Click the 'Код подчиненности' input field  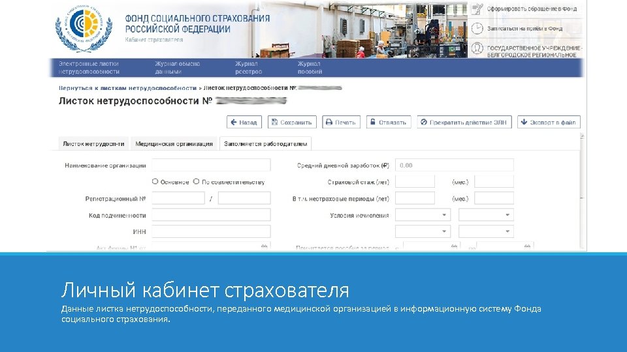(211, 214)
